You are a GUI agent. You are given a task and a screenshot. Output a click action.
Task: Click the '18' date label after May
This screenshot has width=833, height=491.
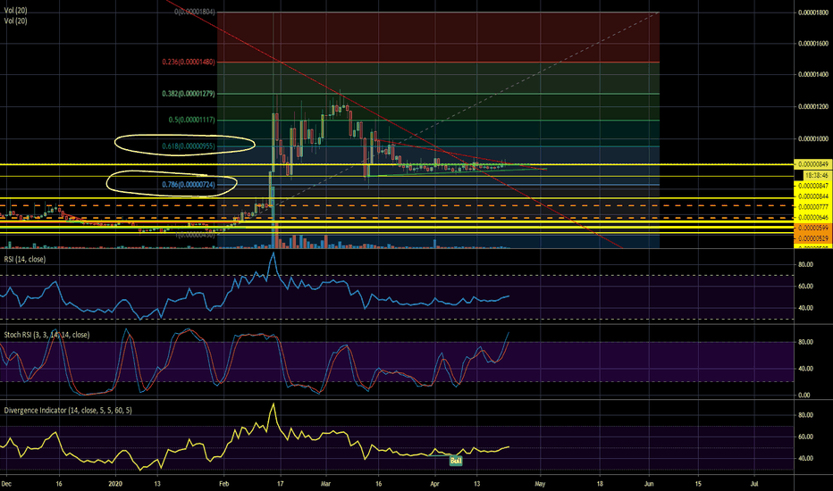point(600,484)
